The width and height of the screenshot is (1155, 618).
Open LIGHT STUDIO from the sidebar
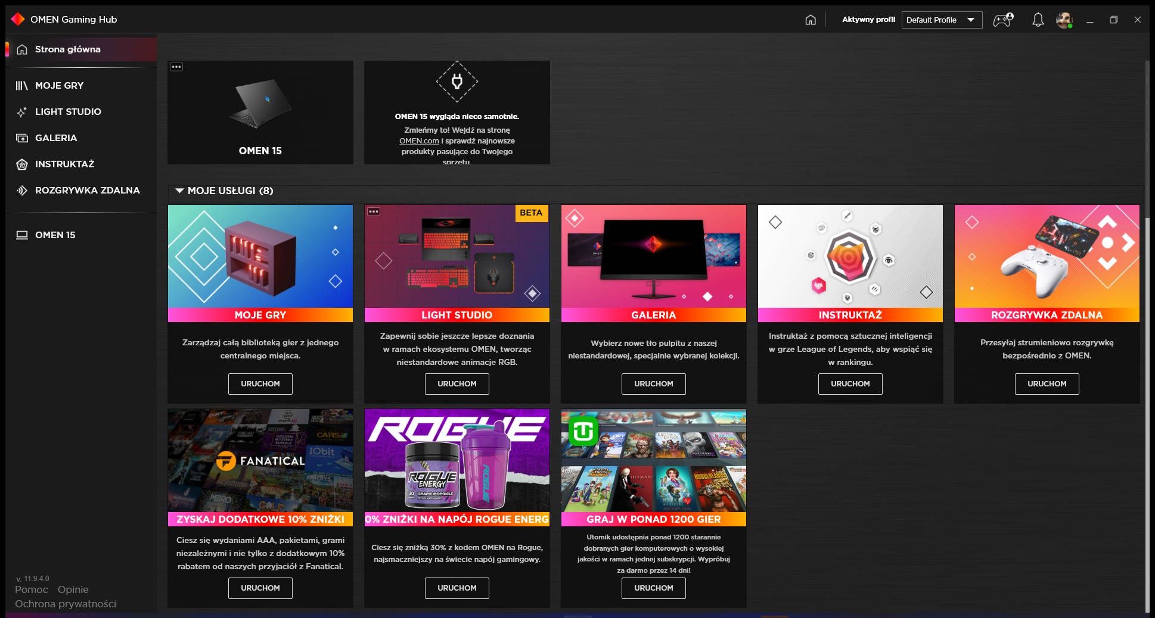[81, 112]
